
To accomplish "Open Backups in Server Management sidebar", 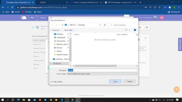I will coord(36,64).
